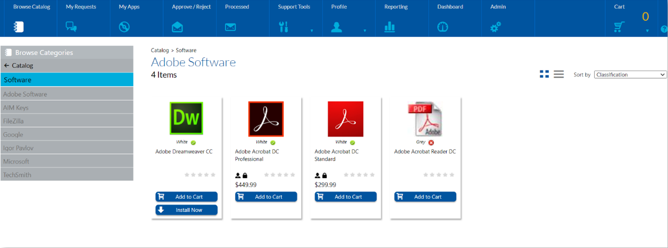The height and width of the screenshot is (248, 668).
Task: Click the My Requests chat icon
Action: pos(71,27)
